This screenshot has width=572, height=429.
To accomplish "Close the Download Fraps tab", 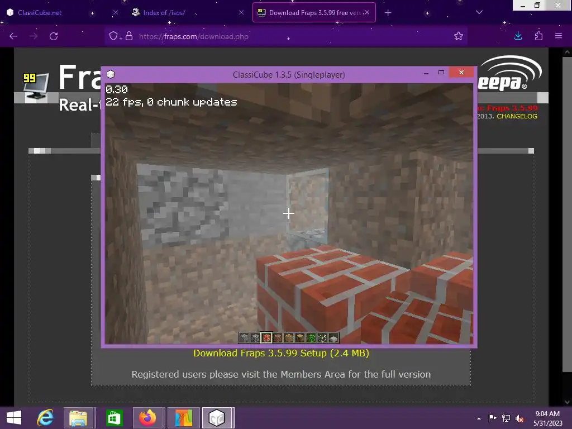I will [x=367, y=12].
